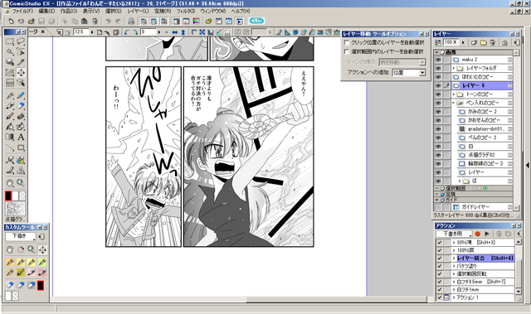Select the ガイドレイヤー row
This screenshot has width=531, height=314.
click(x=481, y=207)
